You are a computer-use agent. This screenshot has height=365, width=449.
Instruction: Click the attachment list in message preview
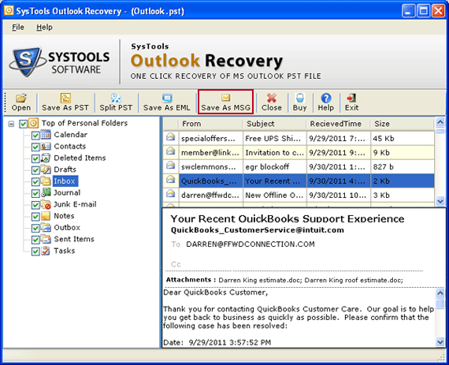pyautogui.click(x=310, y=280)
